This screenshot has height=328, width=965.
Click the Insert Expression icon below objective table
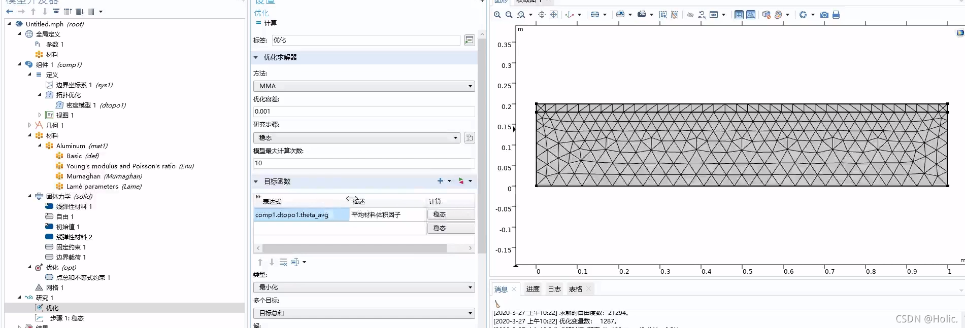[295, 262]
